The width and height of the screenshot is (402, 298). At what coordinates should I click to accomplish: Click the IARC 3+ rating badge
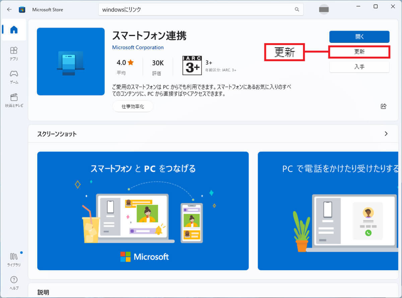pyautogui.click(x=192, y=65)
